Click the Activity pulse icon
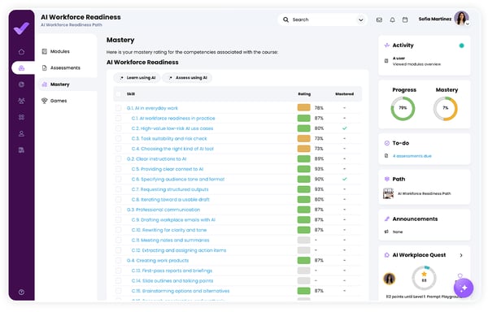The image size is (488, 312). pyautogui.click(x=387, y=45)
